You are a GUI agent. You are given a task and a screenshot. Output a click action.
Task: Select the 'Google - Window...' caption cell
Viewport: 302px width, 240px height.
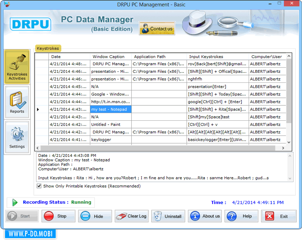pyautogui.click(x=111, y=94)
